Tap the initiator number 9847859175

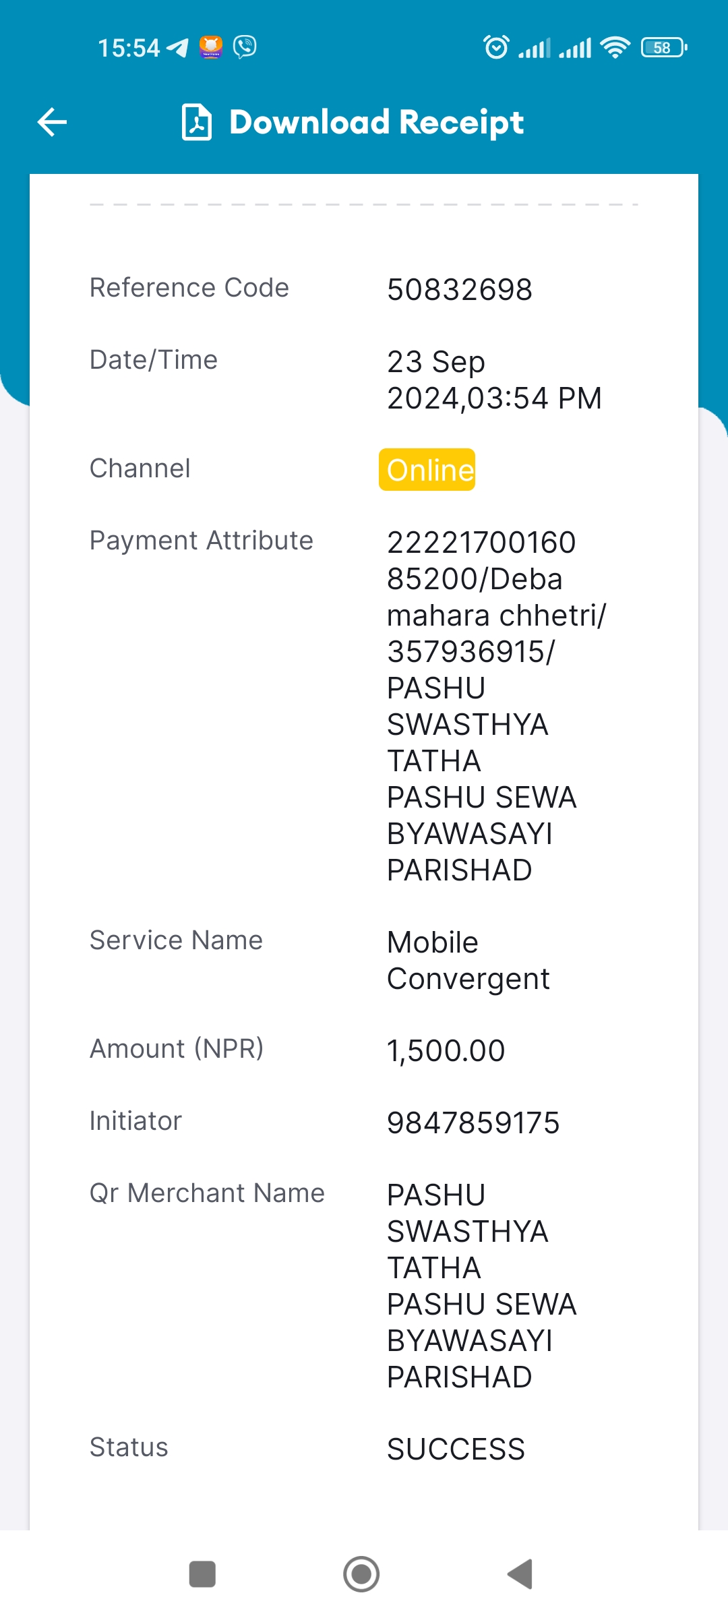click(x=473, y=1123)
